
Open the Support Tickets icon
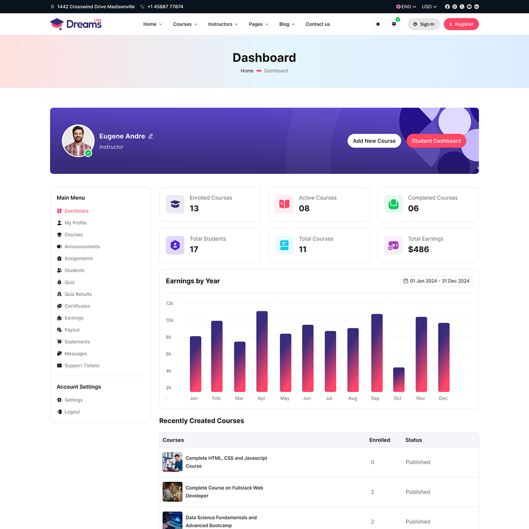click(x=59, y=365)
